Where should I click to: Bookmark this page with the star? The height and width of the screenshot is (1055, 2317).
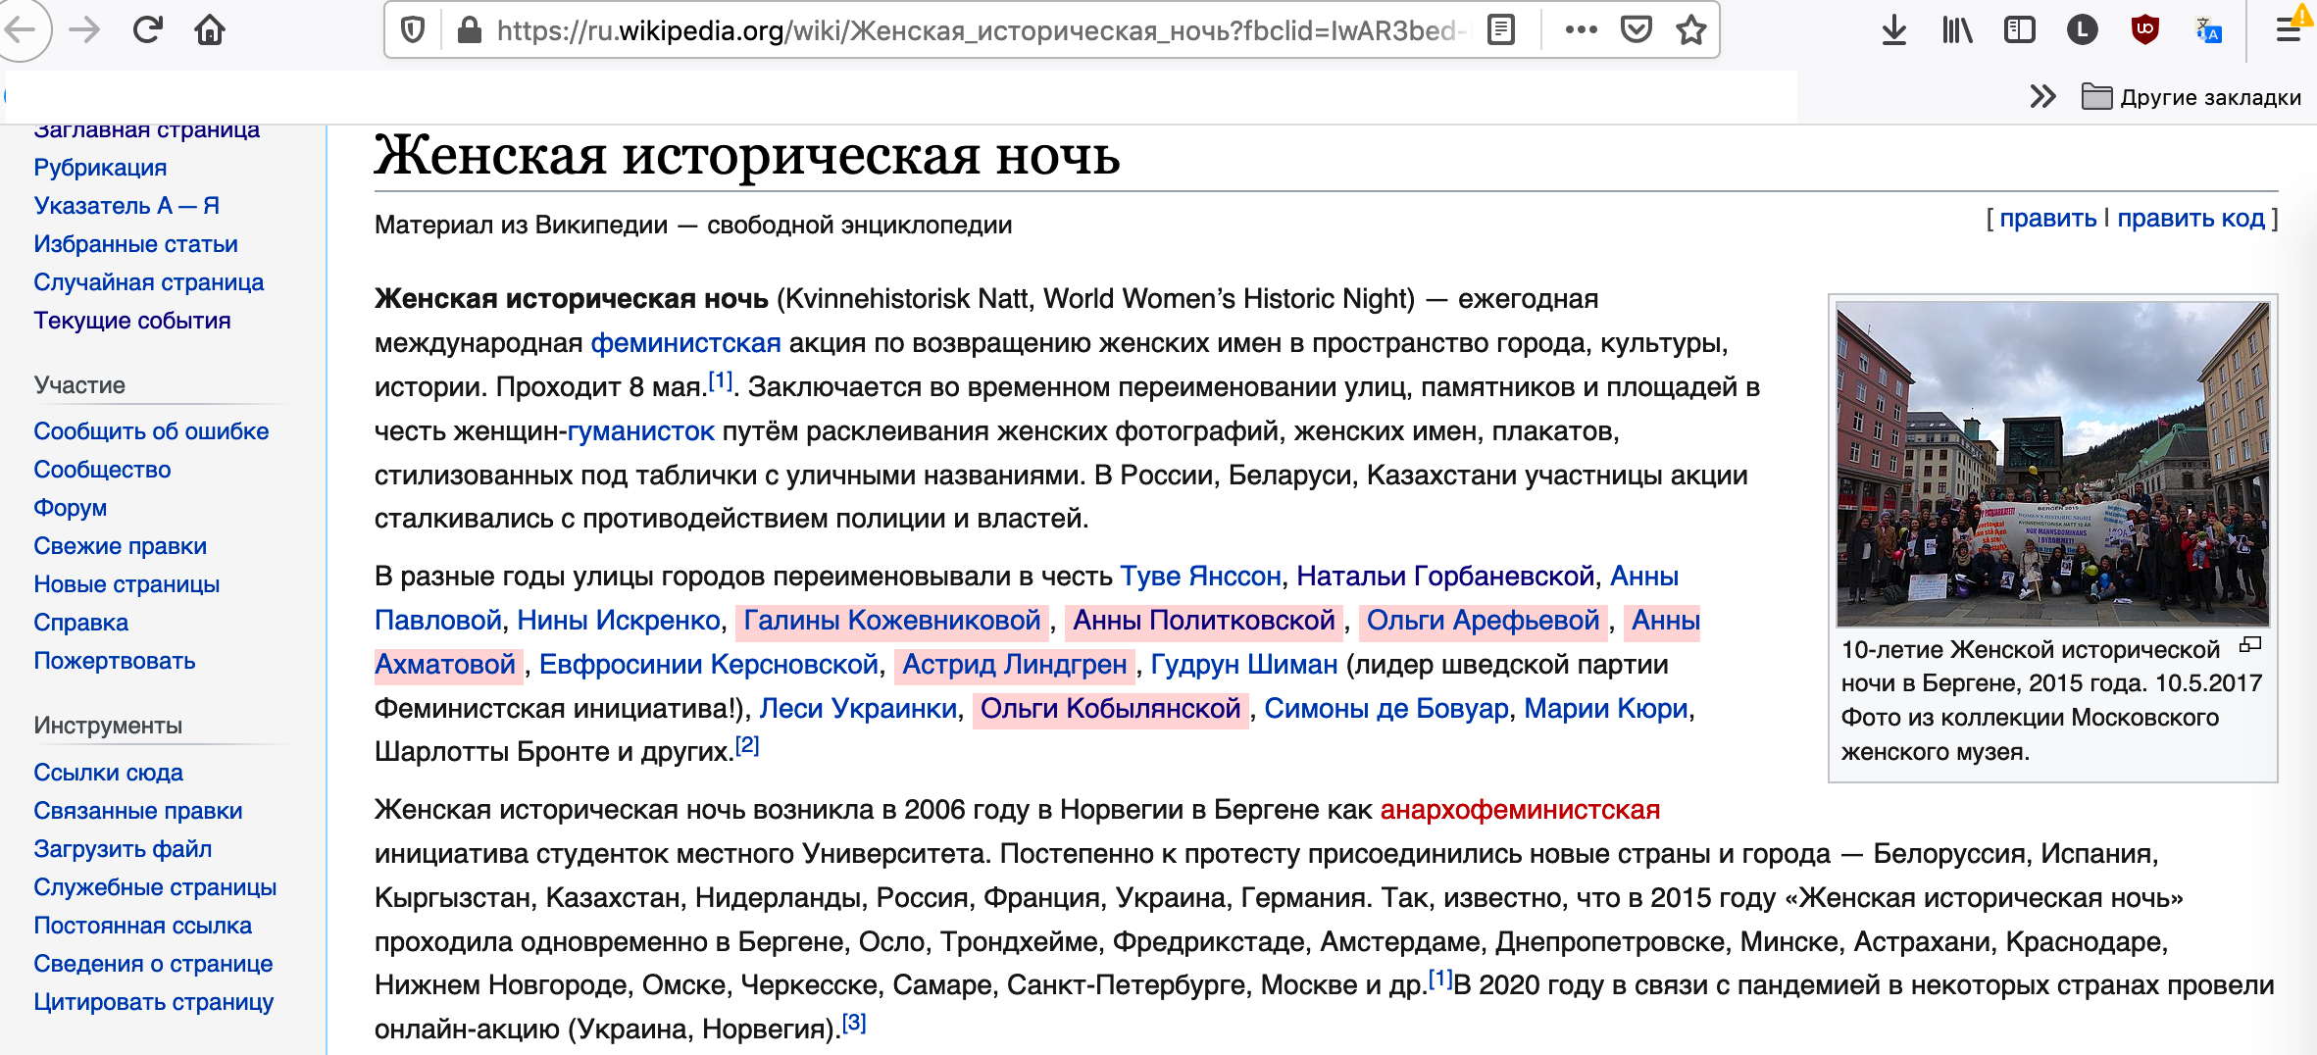[1691, 31]
